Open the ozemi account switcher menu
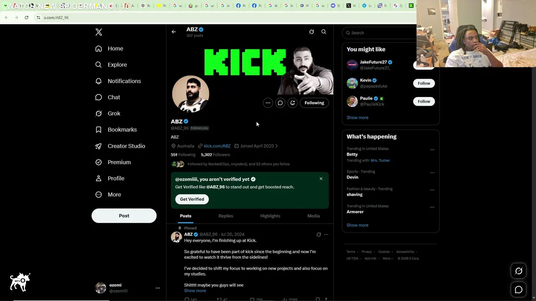The image size is (536, 301). (x=128, y=288)
